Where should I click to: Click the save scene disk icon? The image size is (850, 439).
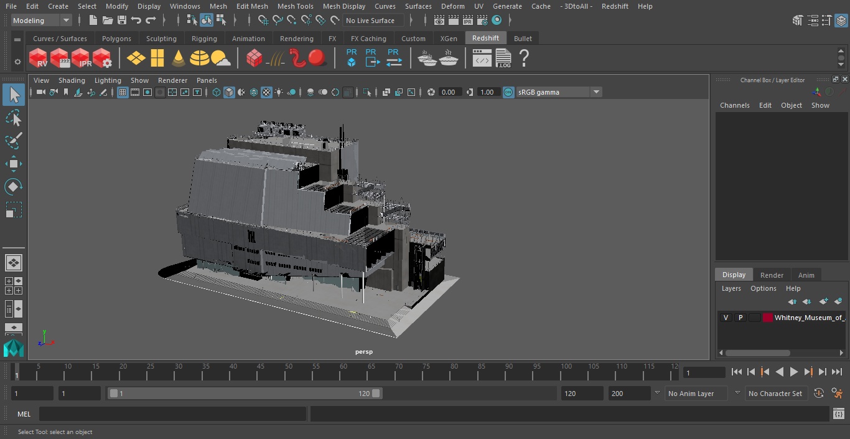[121, 21]
